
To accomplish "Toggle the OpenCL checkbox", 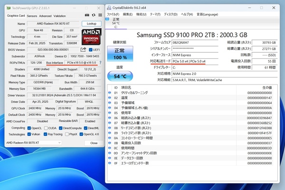I will coord(29,128).
